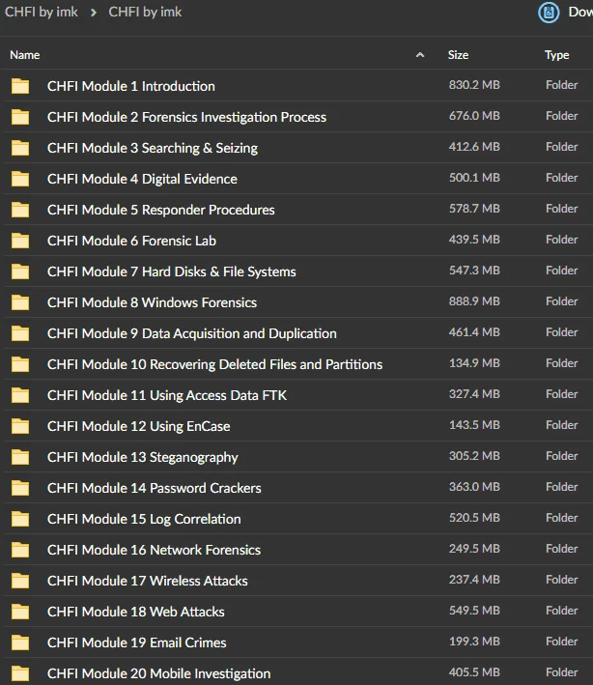Image resolution: width=593 pixels, height=685 pixels.
Task: Click folder icon of Module 18 Web Attacks
Action: pyautogui.click(x=20, y=612)
